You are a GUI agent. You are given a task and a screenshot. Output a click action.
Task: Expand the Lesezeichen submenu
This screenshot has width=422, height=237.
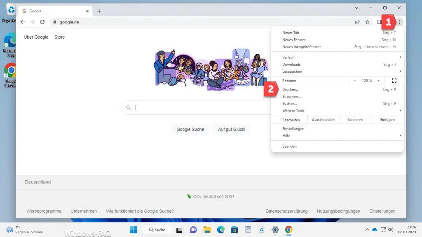[337, 72]
